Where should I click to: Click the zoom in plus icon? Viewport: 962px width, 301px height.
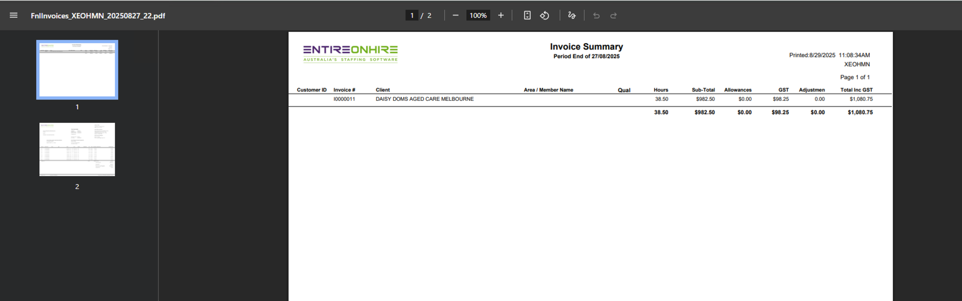[500, 16]
